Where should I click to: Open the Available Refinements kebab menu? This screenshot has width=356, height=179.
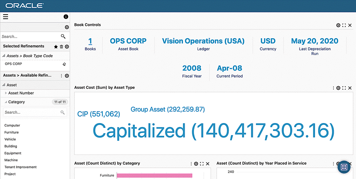[x=61, y=76]
